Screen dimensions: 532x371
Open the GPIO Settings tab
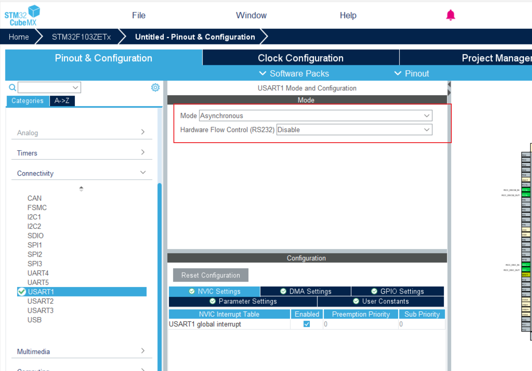398,291
